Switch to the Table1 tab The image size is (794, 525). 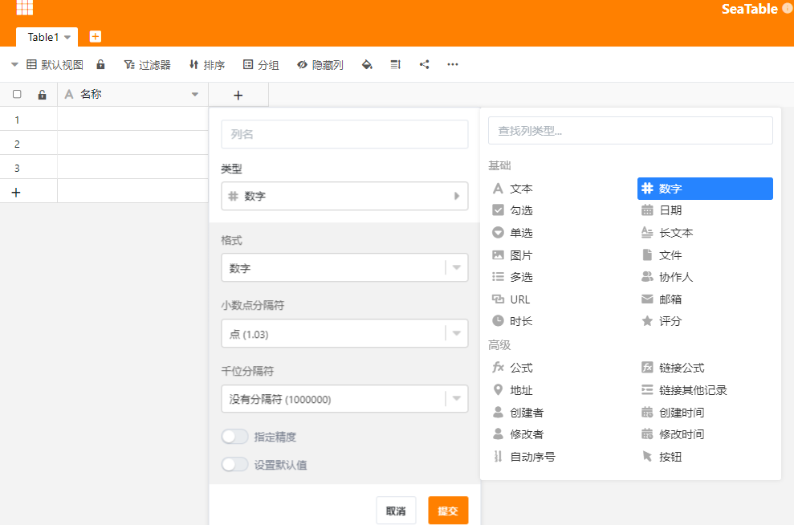coord(46,37)
